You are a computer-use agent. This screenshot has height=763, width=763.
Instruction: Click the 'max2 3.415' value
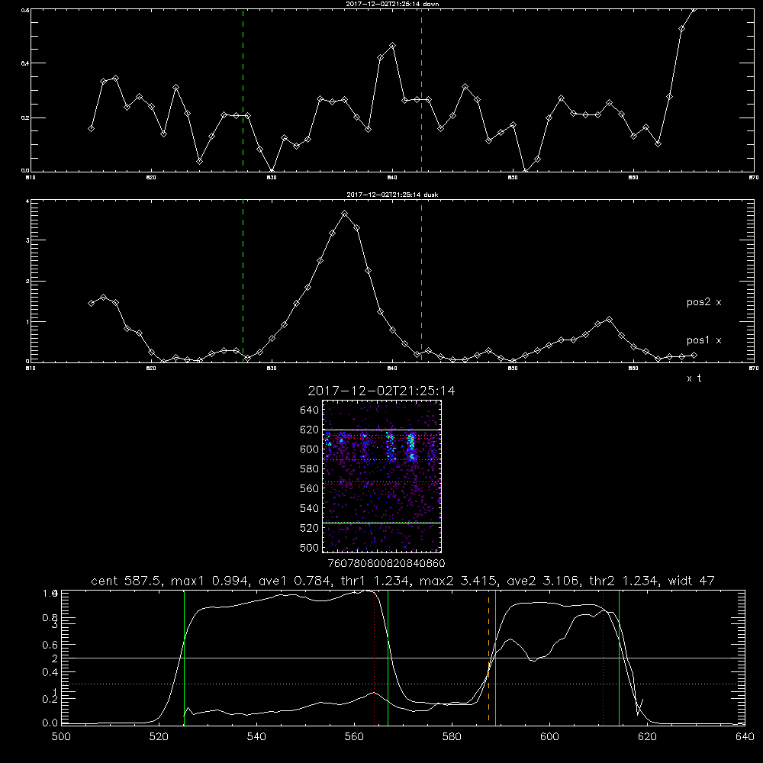458,581
